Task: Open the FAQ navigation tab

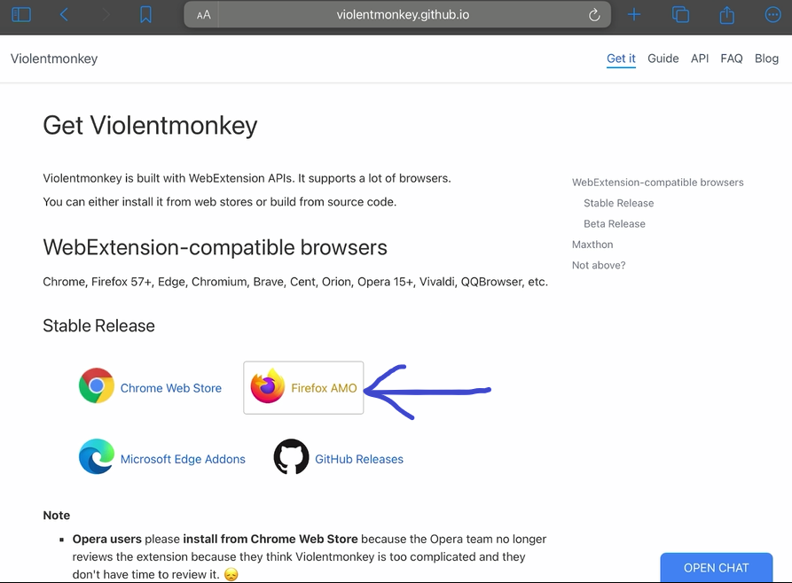Action: [x=731, y=58]
